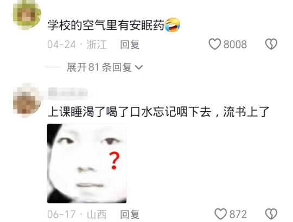Viewport: 293px width, 222px height.
Task: Open the green pixelated avatar's profile
Action: pyautogui.click(x=27, y=15)
